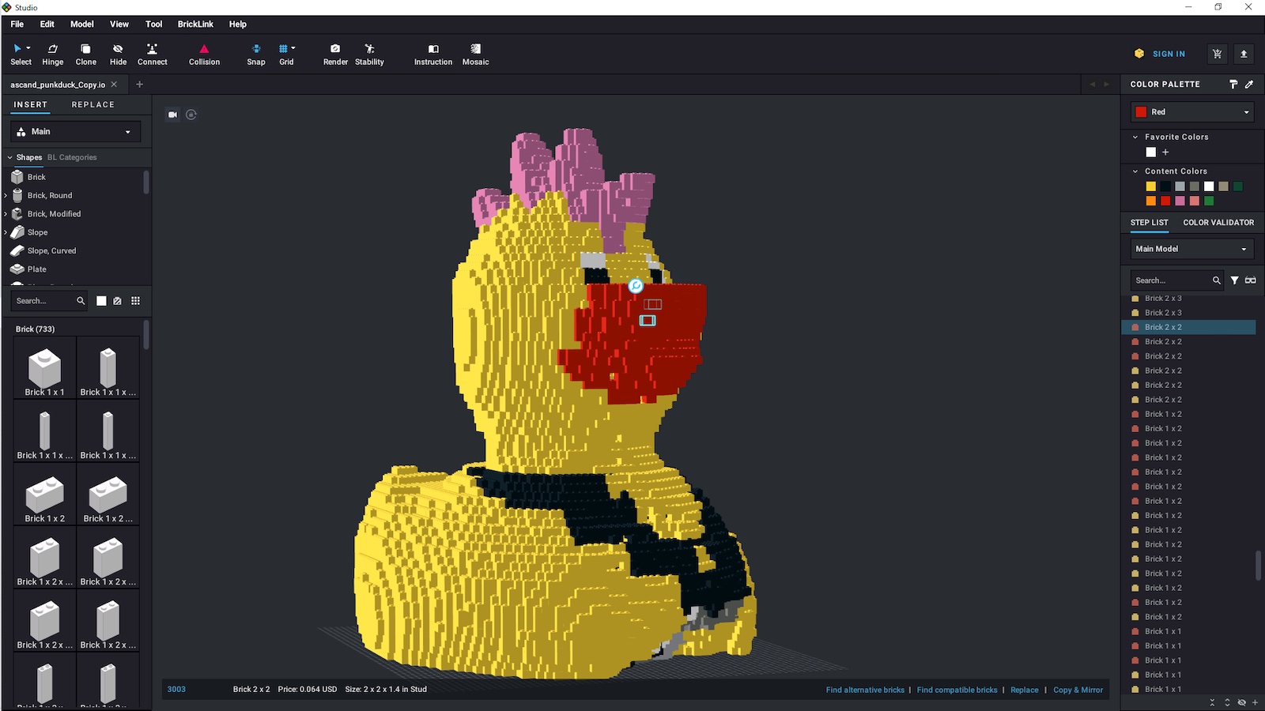This screenshot has width=1265, height=711.
Task: Open the BrickLink menu
Action: click(195, 24)
